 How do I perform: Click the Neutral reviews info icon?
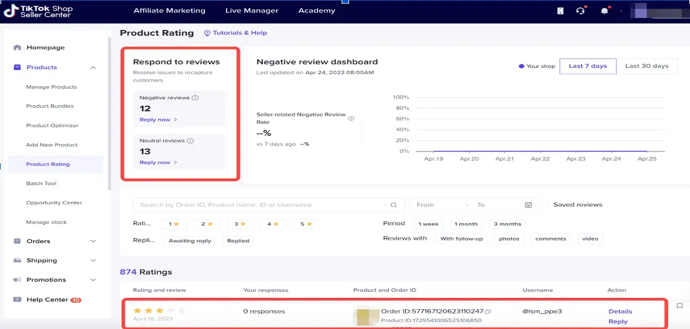(190, 141)
